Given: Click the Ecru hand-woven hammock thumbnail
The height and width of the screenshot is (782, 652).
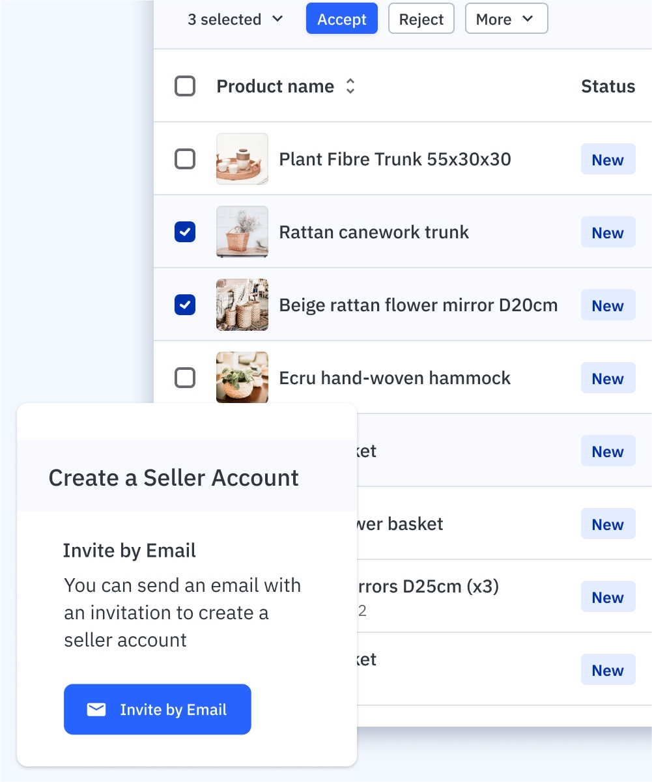Looking at the screenshot, I should (242, 378).
